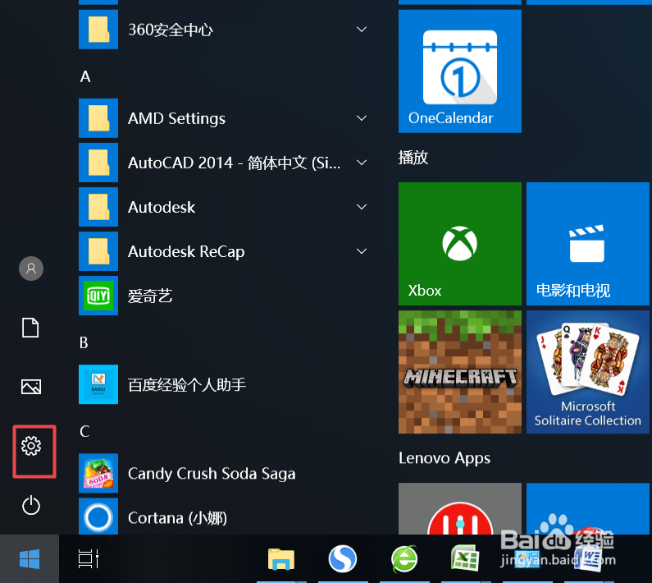The image size is (652, 583).
Task: Open File Explorer from taskbar
Action: (x=281, y=559)
